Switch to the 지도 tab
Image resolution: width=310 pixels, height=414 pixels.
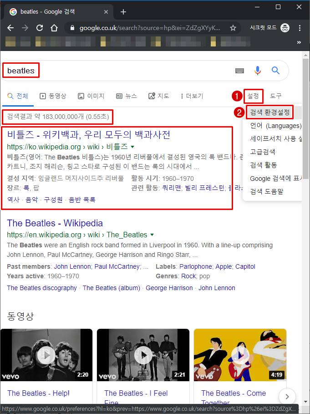159,96
